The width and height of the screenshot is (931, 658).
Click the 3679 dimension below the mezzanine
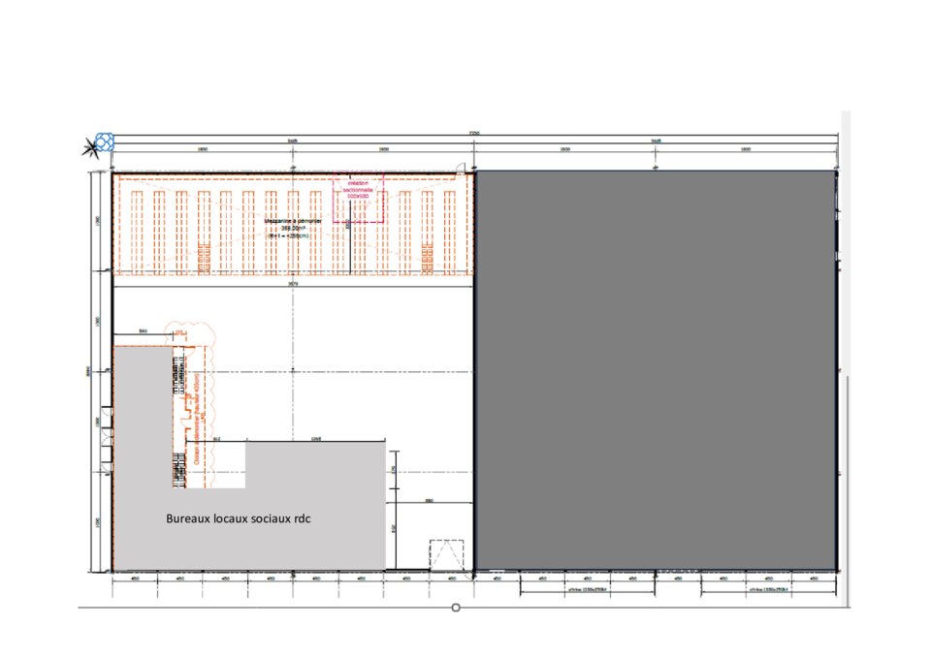(292, 284)
